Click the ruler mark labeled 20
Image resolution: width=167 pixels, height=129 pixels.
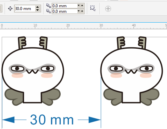point(68,25)
